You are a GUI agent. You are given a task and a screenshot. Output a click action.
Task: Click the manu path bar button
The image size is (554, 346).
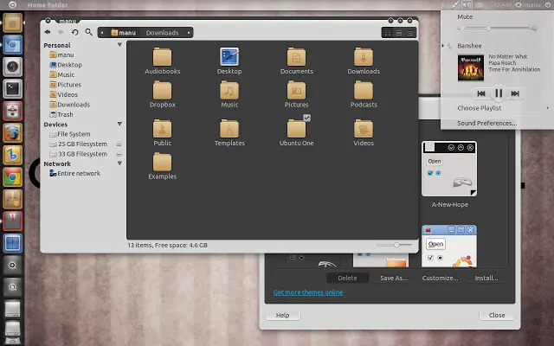tap(123, 33)
